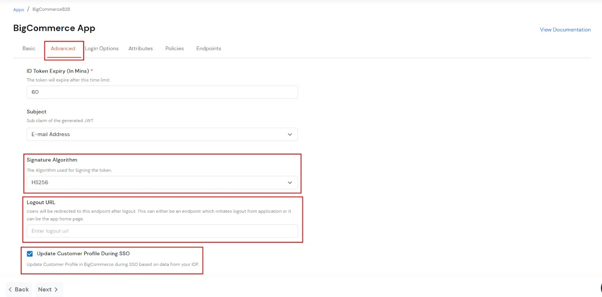Click the Apps breadcrumb link
Image resolution: width=602 pixels, height=297 pixels.
coord(18,9)
